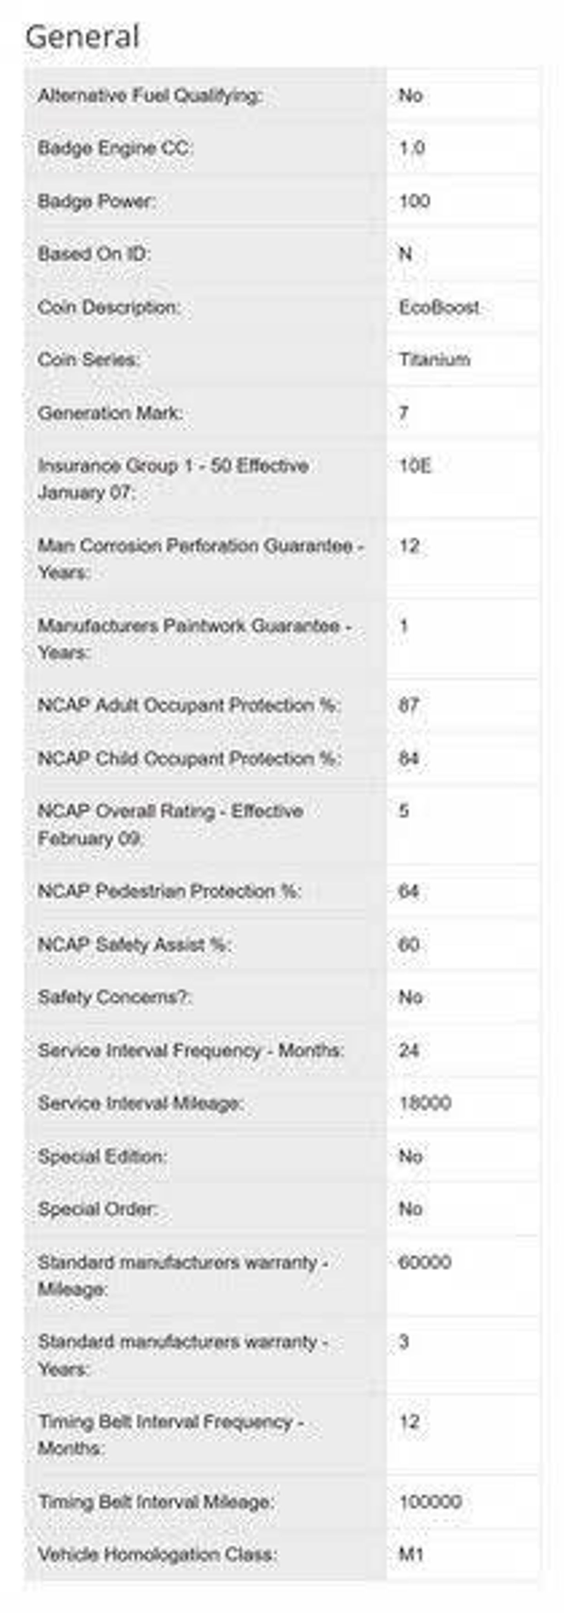Image resolution: width=564 pixels, height=1613 pixels.
Task: Click NCAP Child Occupant Protection value 84
Action: pos(408,758)
